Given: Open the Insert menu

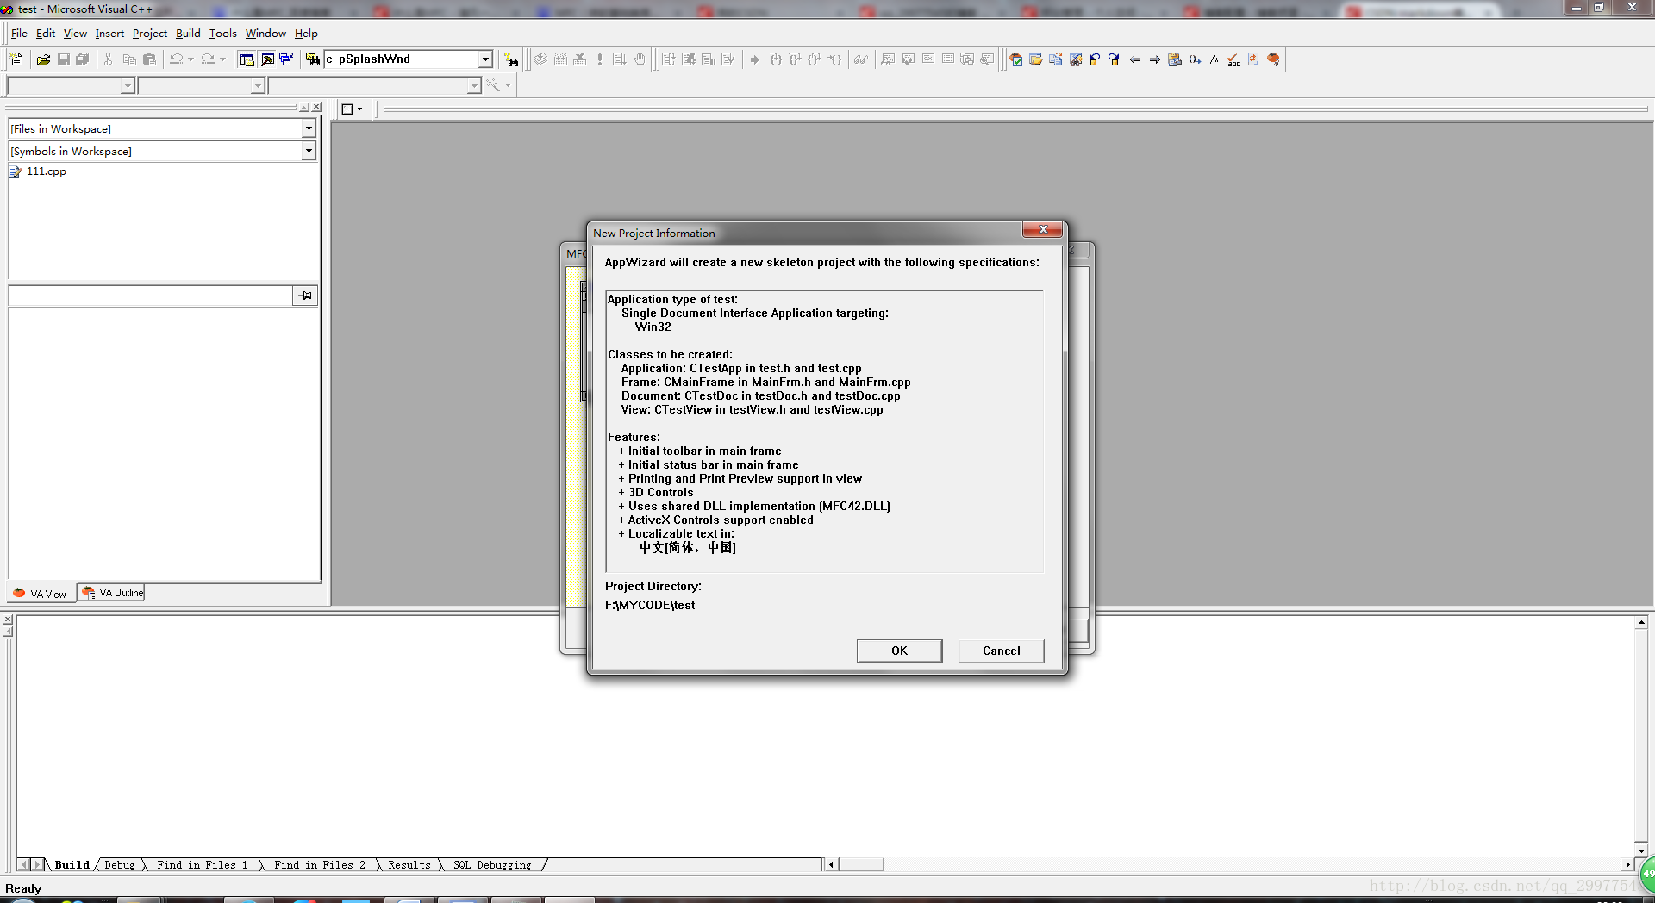Looking at the screenshot, I should [x=109, y=33].
